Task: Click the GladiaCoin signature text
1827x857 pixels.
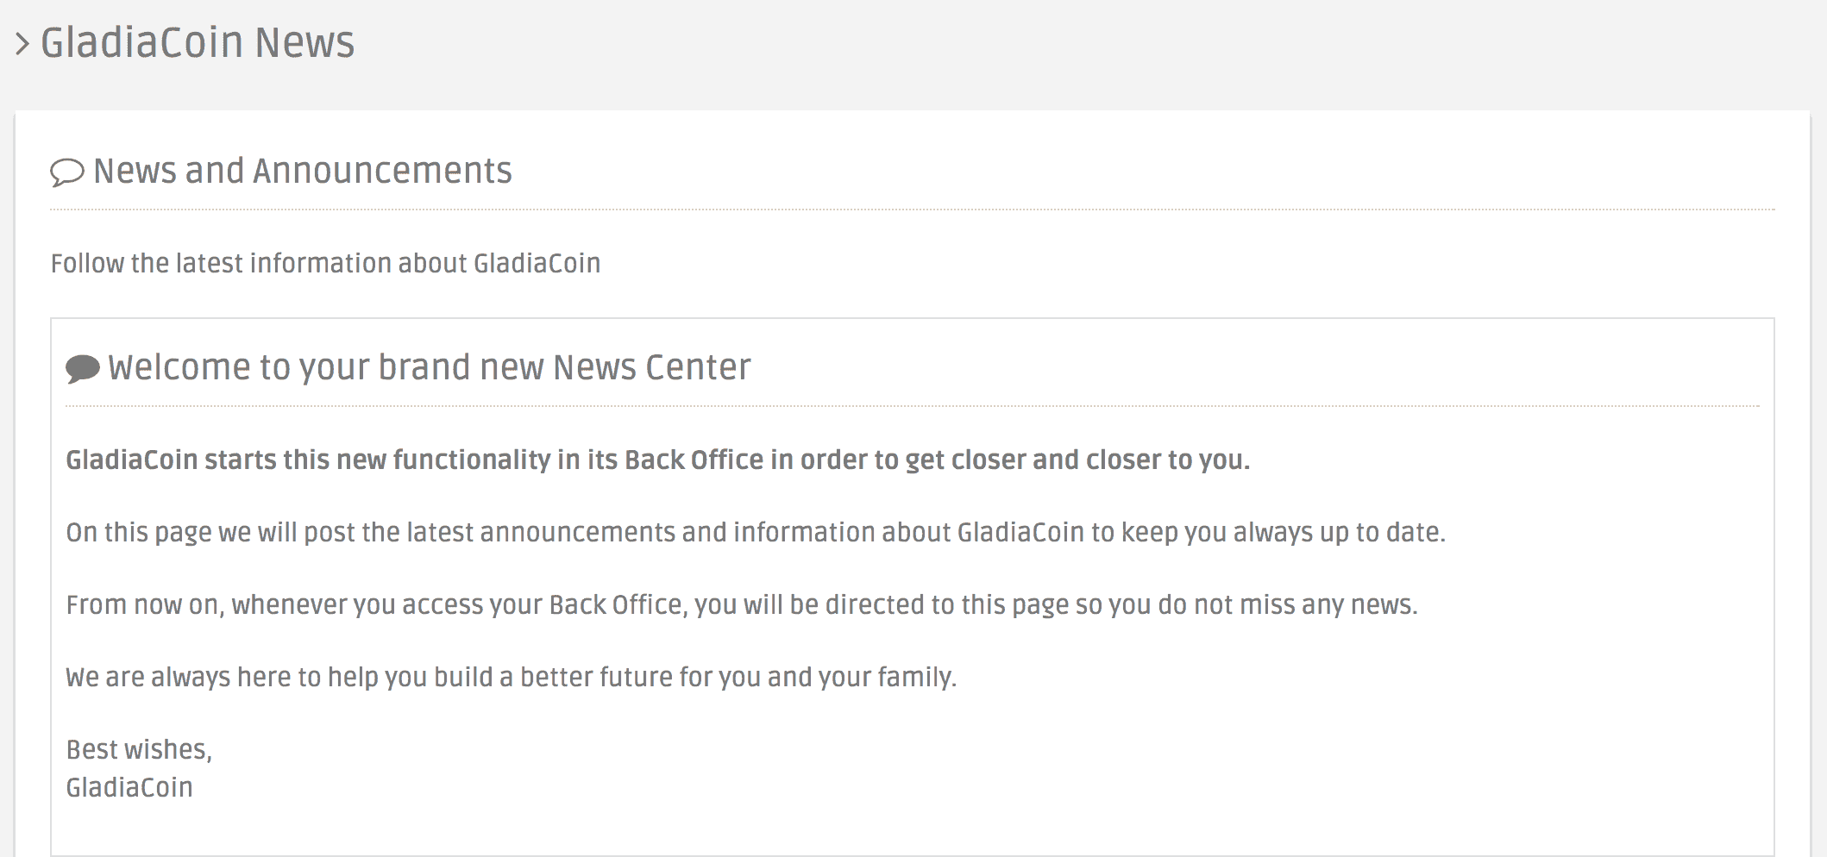Action: 129,787
